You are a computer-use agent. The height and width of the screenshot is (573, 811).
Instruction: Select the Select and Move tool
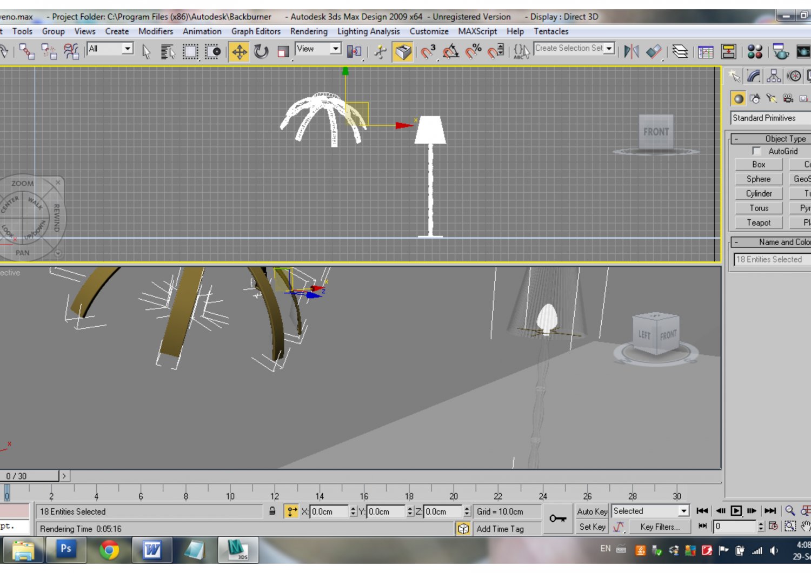(240, 52)
